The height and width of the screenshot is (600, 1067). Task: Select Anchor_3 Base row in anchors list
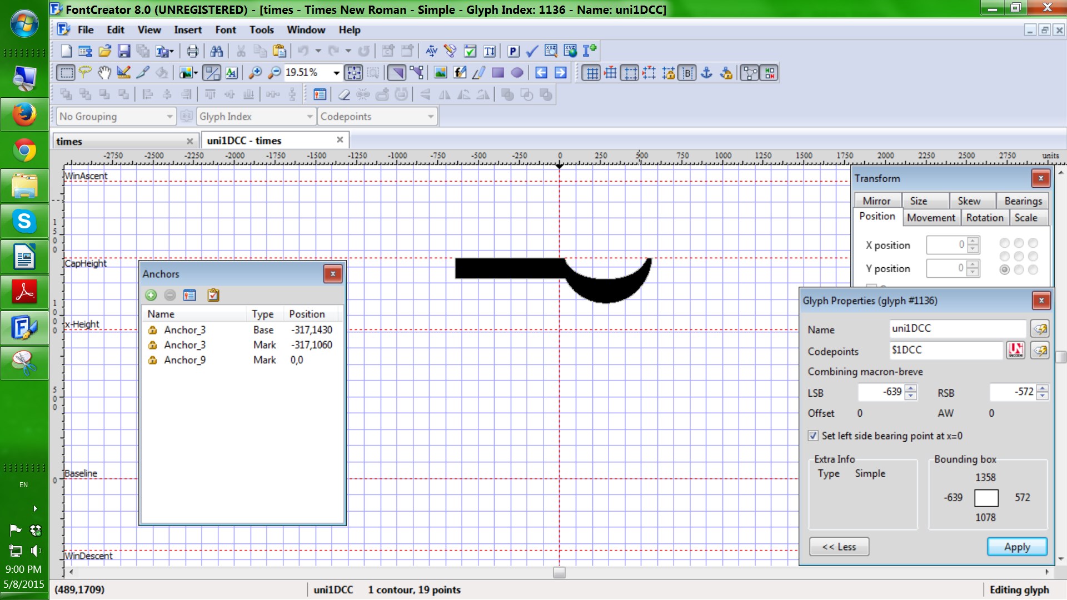(242, 329)
